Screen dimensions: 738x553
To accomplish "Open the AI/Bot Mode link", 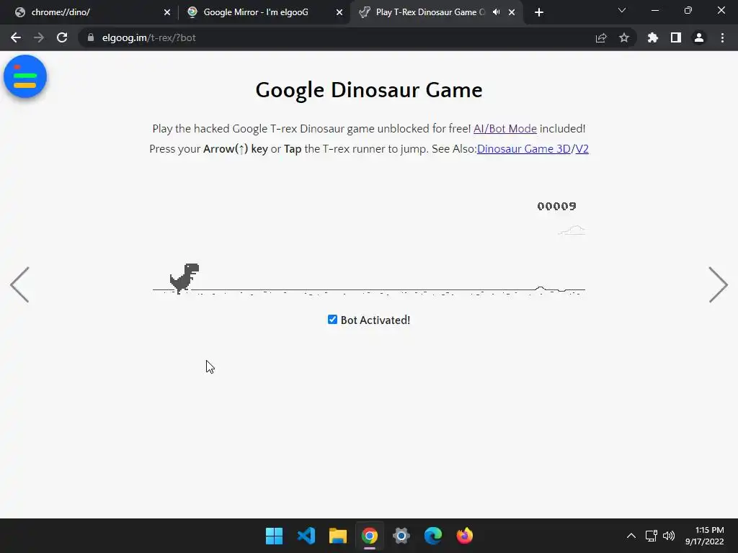I will pos(505,128).
